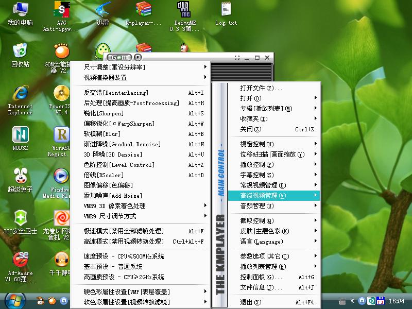Select highlighted 高级视频管理(V) entry
The image size is (412, 309).
(274, 196)
